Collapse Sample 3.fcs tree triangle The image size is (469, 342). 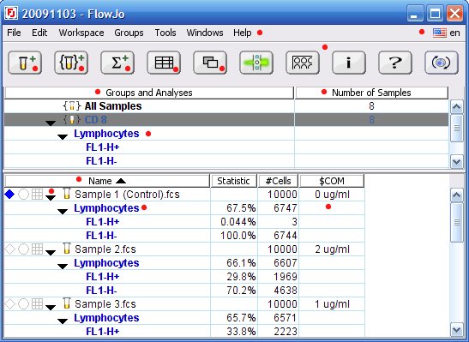pos(51,308)
